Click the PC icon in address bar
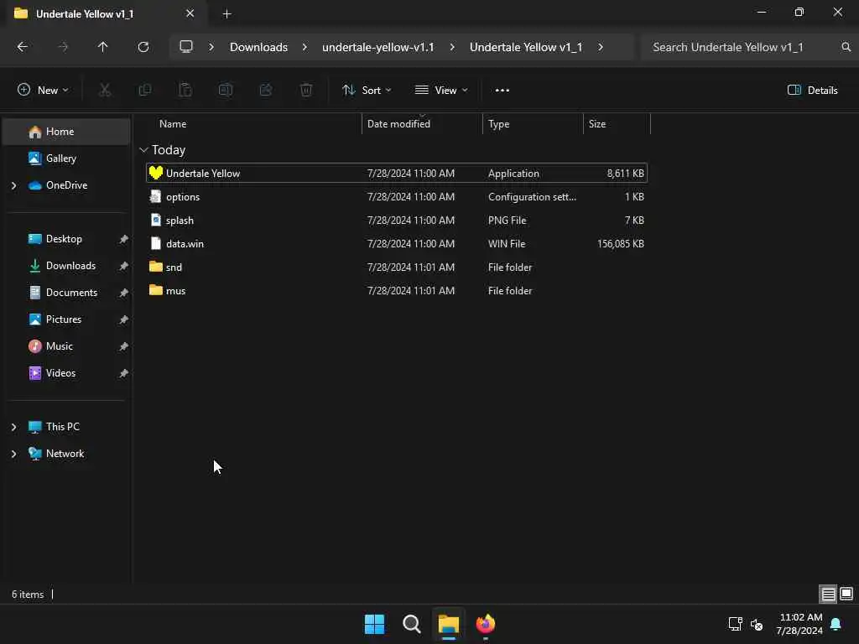Image resolution: width=859 pixels, height=644 pixels. [x=186, y=47]
